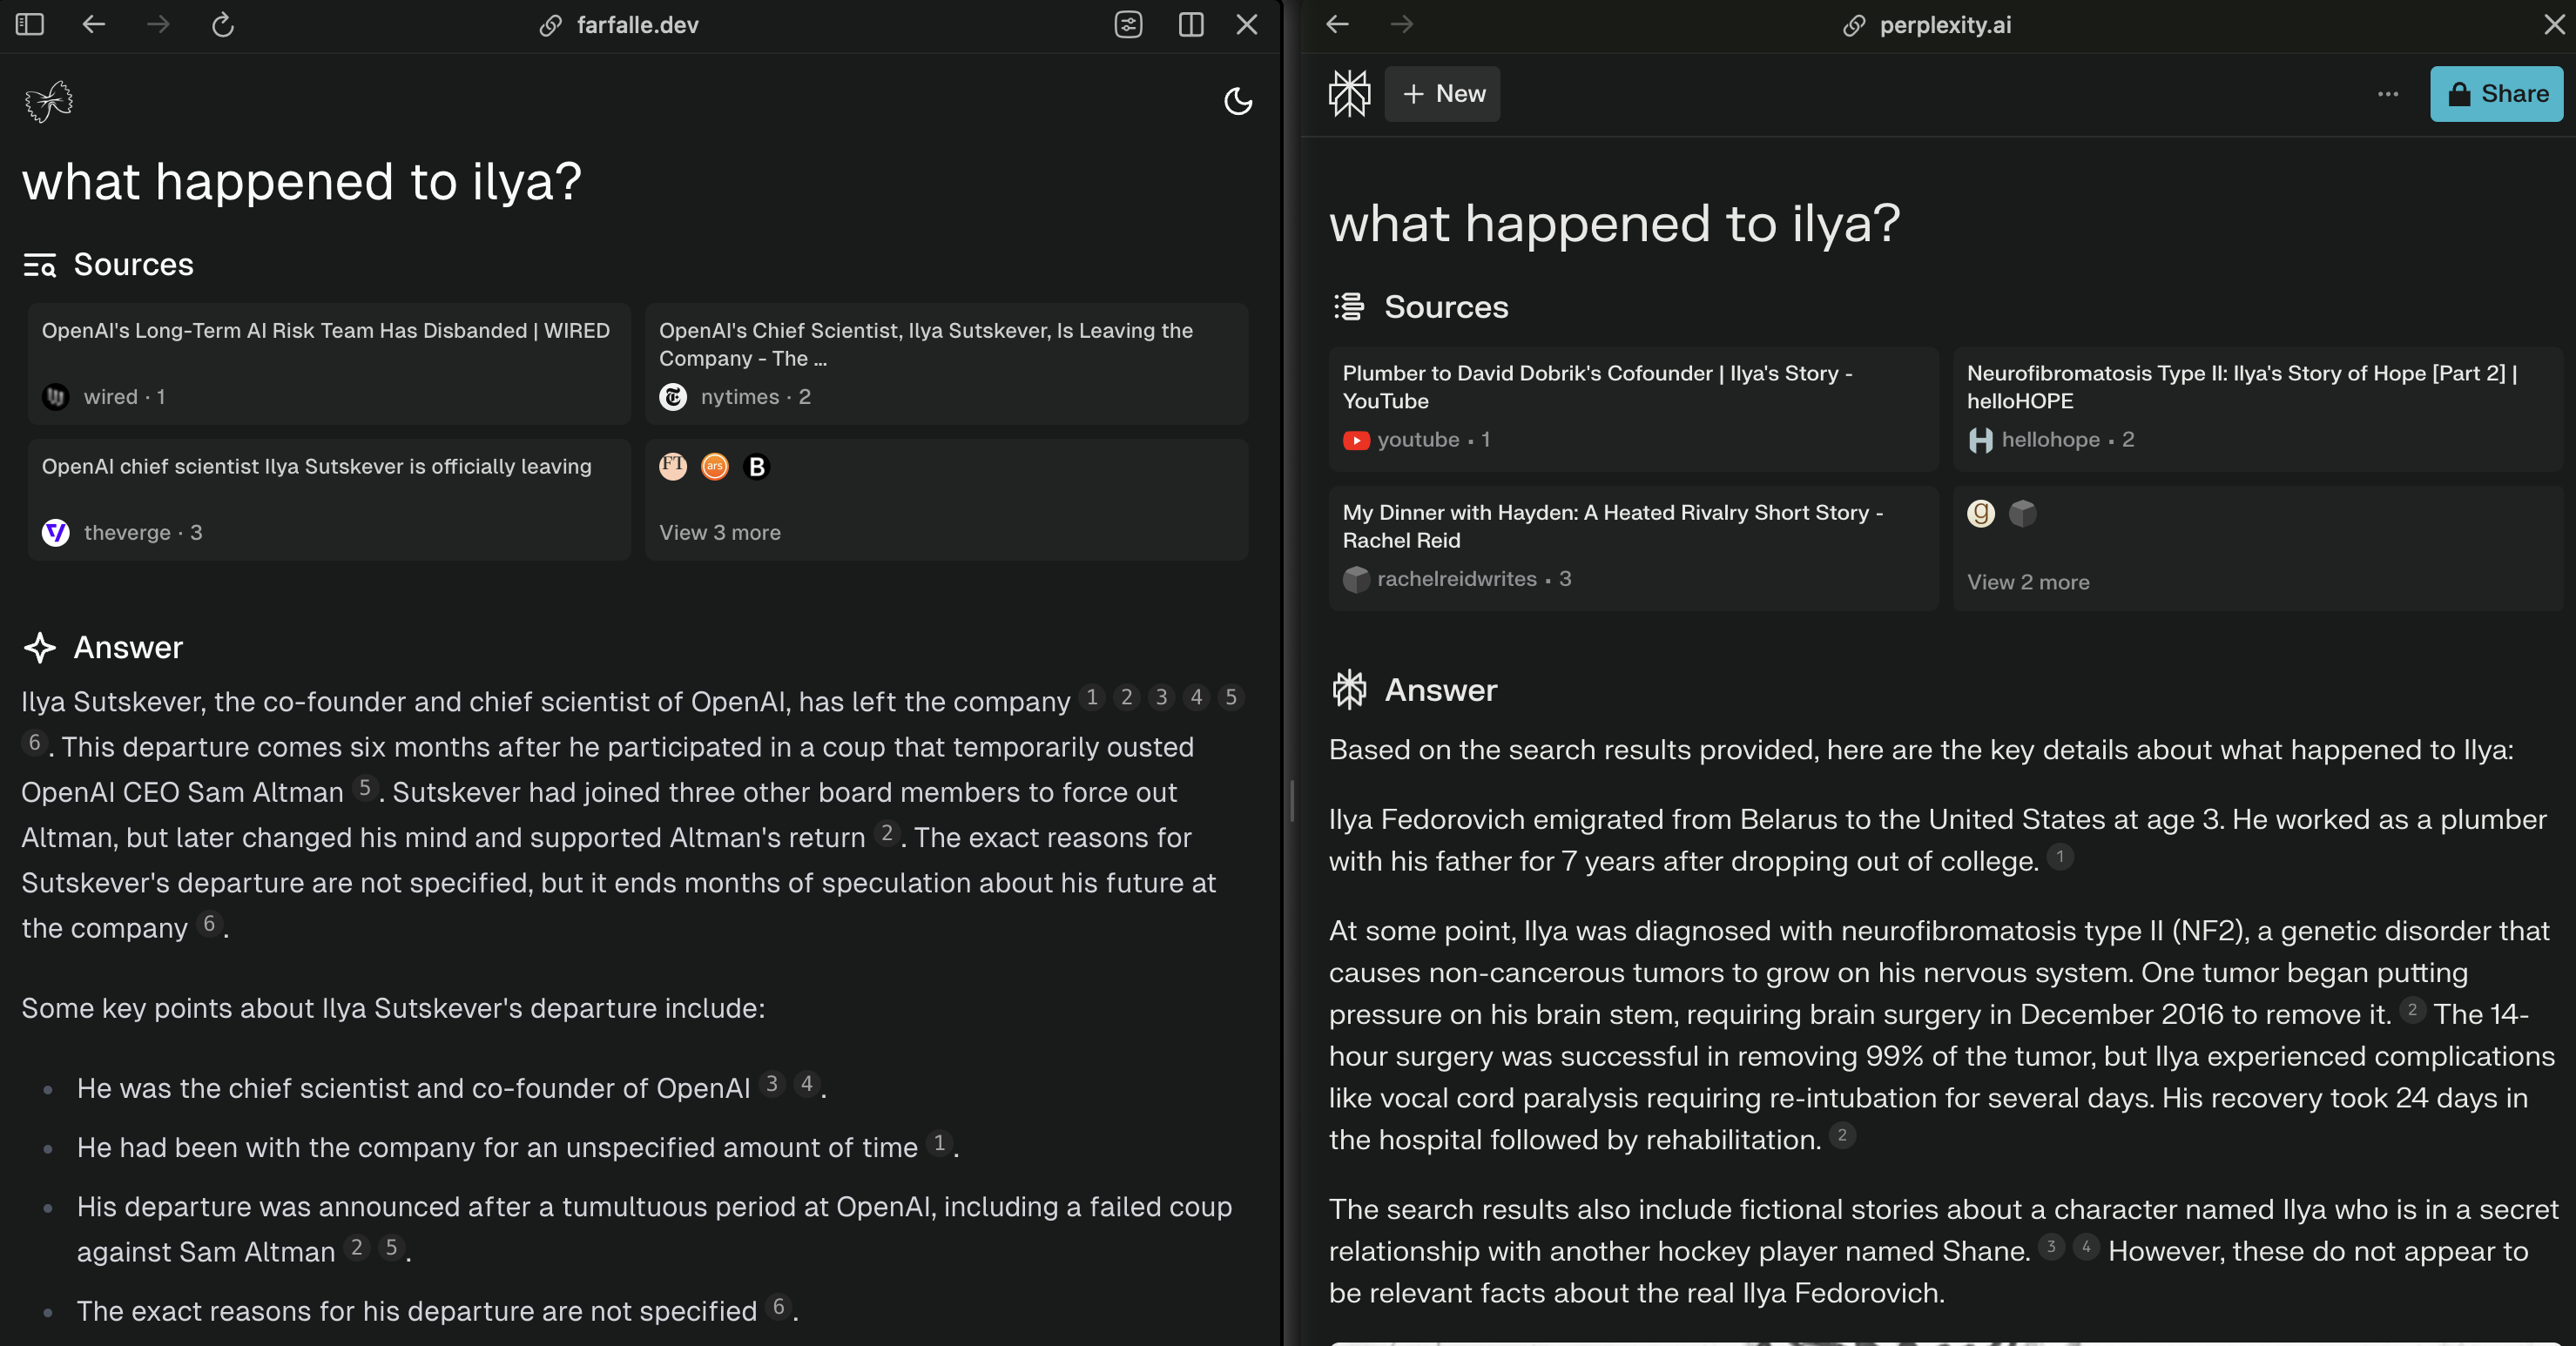Click the Perplexity 'what happened to ilya?' heading
2576x1346 pixels.
tap(1614, 223)
